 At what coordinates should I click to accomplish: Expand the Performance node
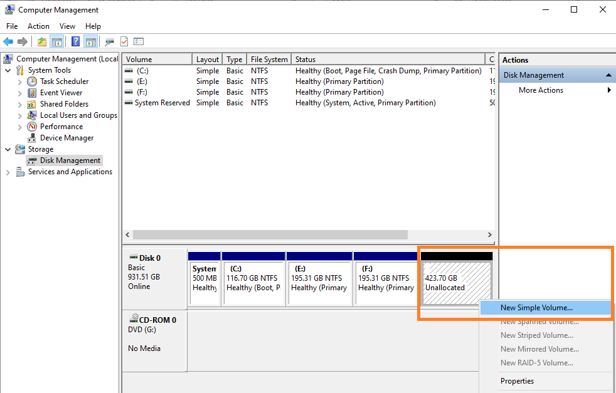[19, 127]
